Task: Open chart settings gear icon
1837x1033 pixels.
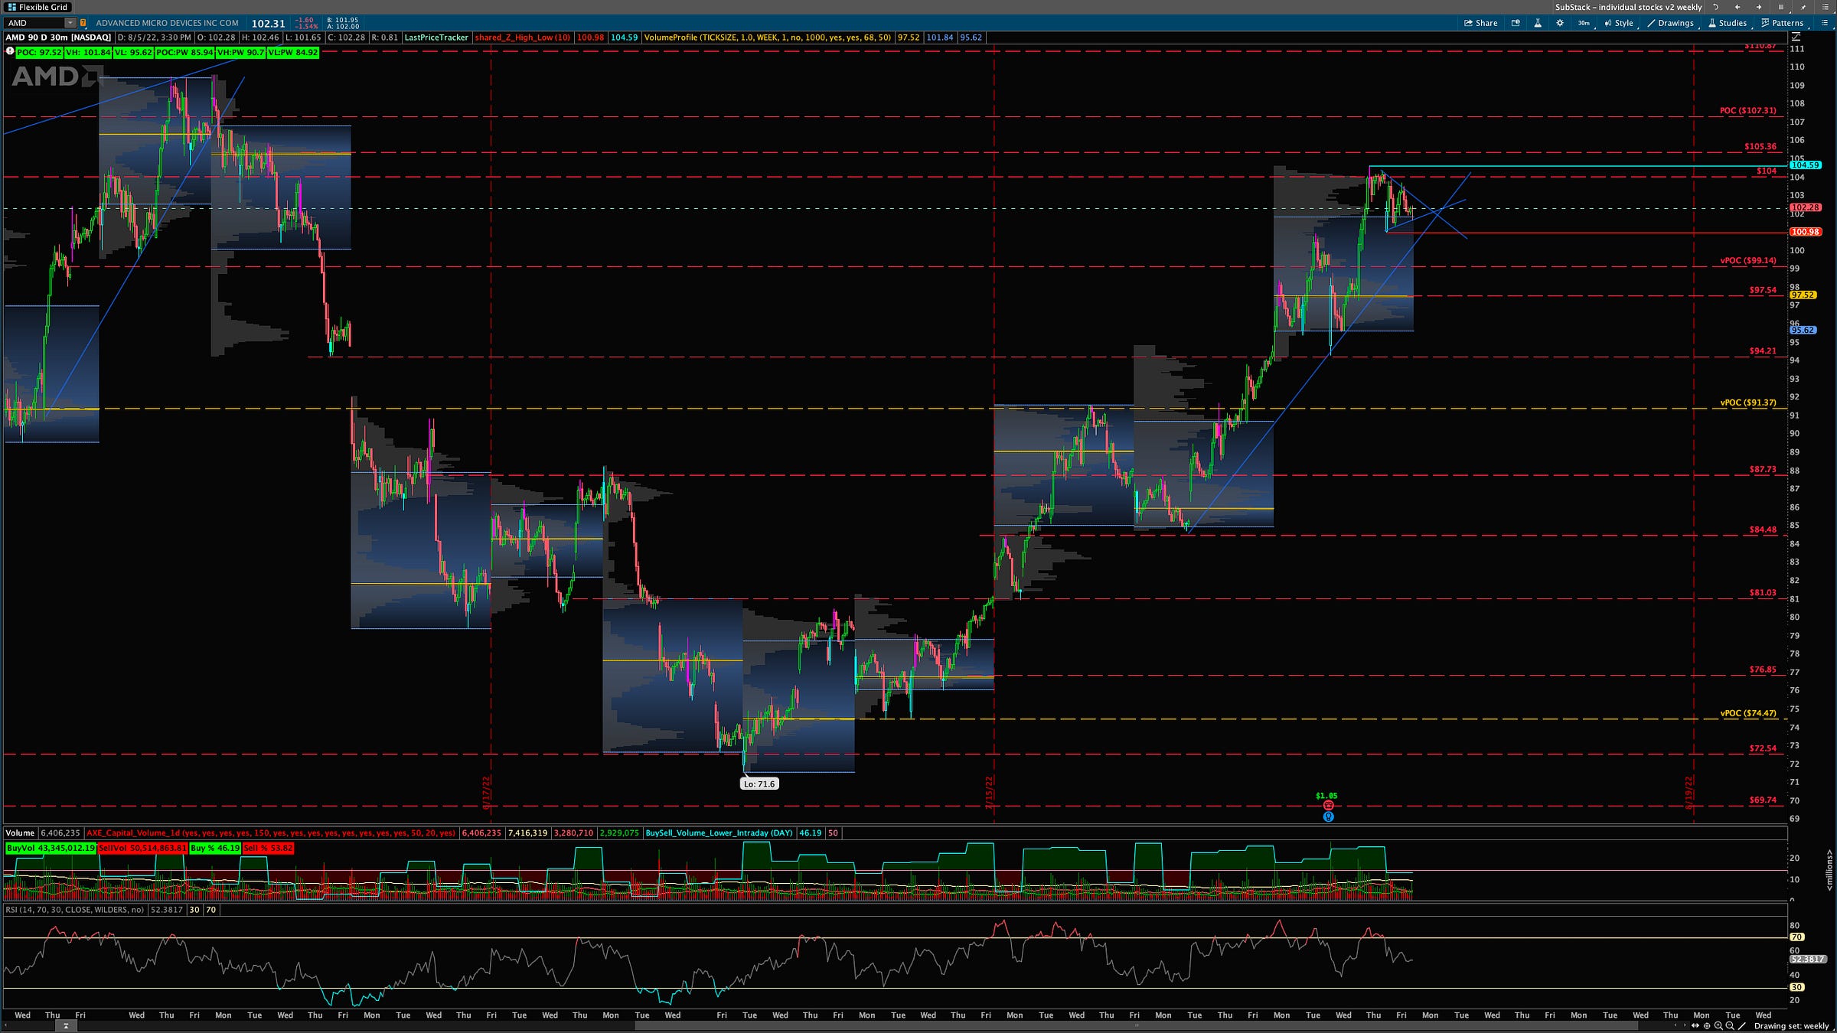Action: point(1560,23)
